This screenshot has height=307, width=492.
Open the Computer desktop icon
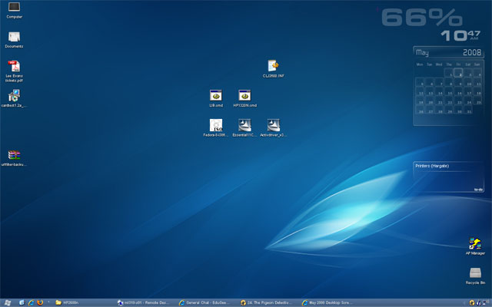(x=14, y=10)
